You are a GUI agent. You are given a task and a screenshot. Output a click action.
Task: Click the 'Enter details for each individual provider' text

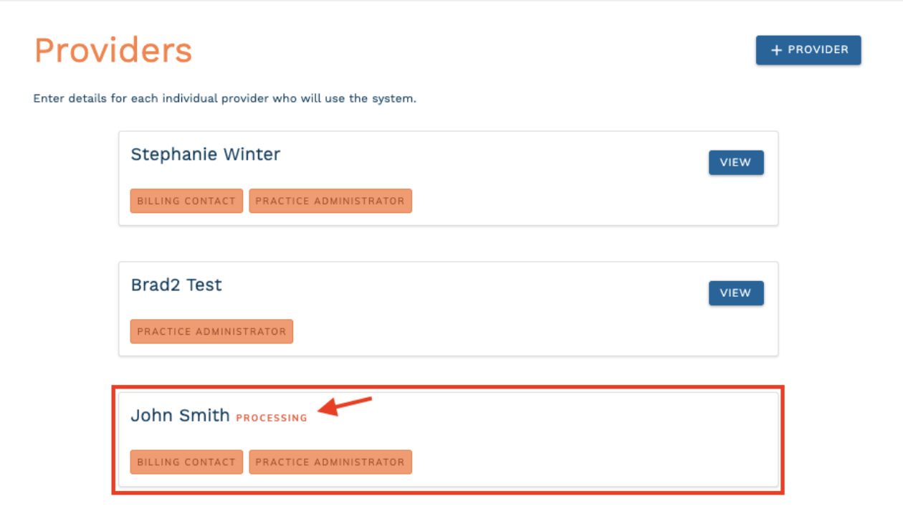coord(225,98)
